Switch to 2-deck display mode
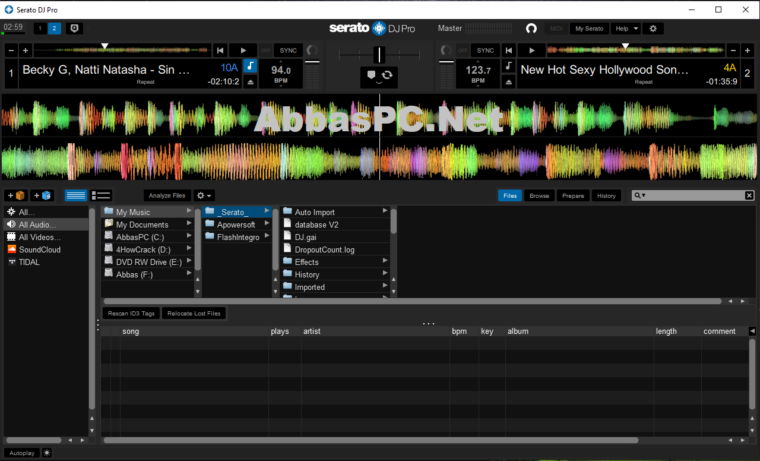The image size is (760, 461). coord(55,29)
